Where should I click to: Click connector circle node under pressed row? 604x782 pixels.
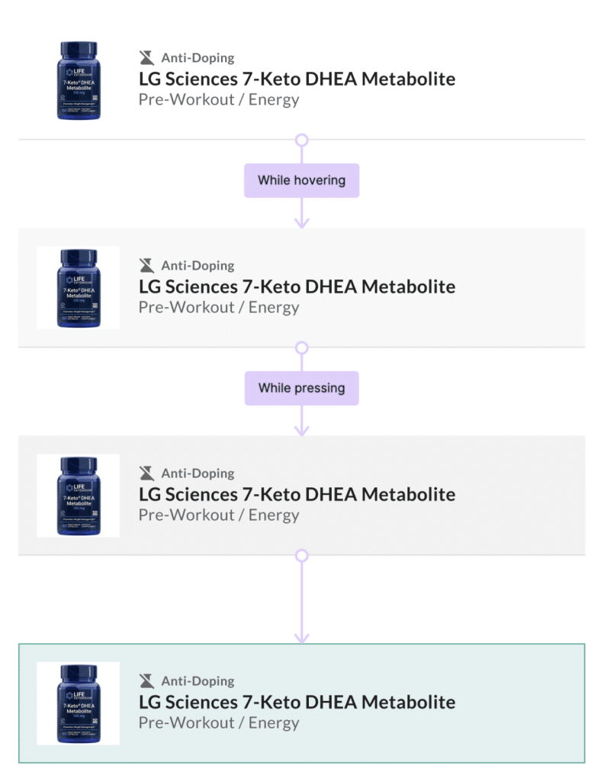[x=302, y=556]
